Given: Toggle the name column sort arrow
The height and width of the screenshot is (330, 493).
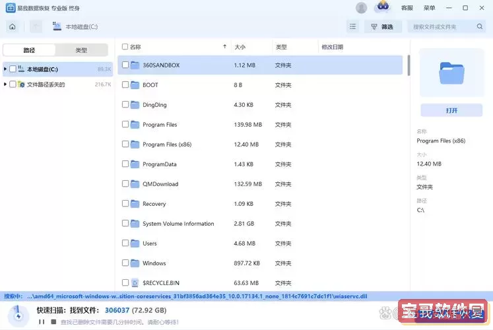Looking at the screenshot, I should pos(224,47).
